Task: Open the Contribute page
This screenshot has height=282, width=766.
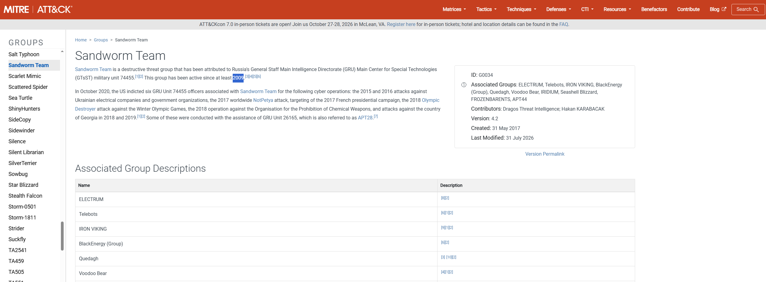Action: pyautogui.click(x=688, y=9)
